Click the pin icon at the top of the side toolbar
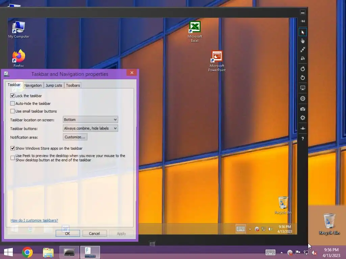This screenshot has height=259, width=346. pos(302,21)
